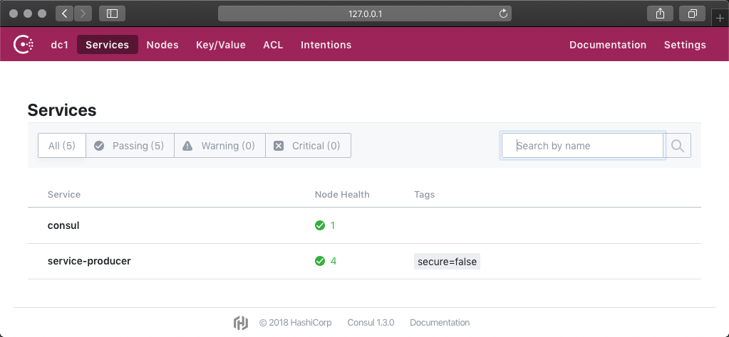The width and height of the screenshot is (729, 337).
Task: Click Safari back navigation arrow
Action: click(64, 14)
